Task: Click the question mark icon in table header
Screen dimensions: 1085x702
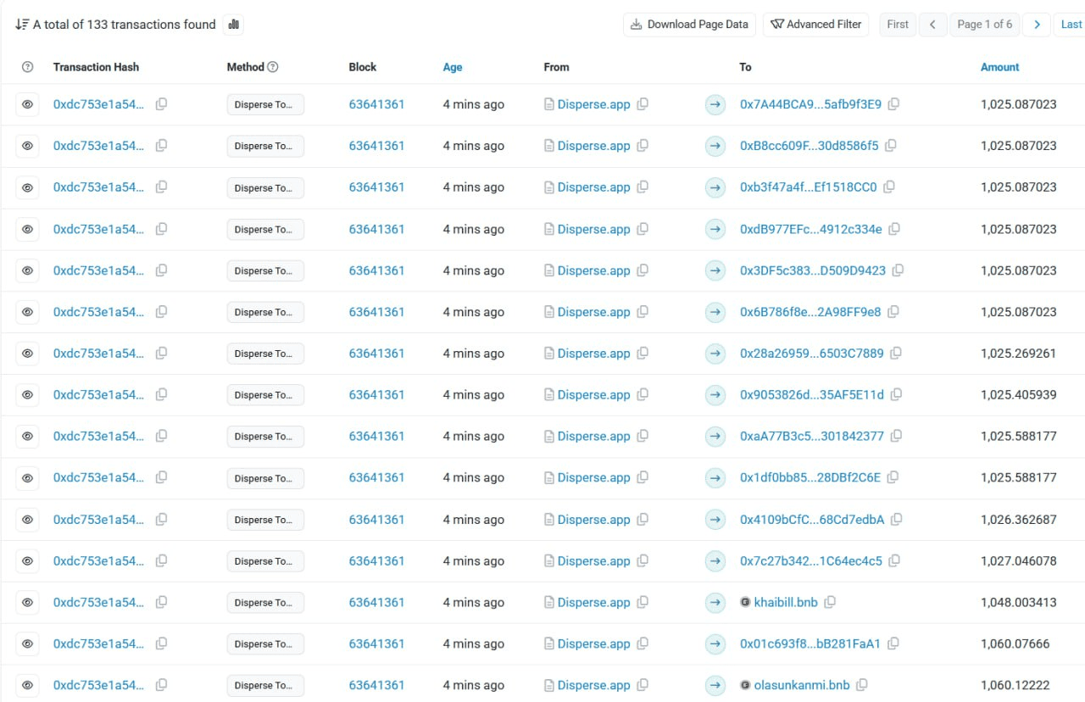Action: point(27,67)
